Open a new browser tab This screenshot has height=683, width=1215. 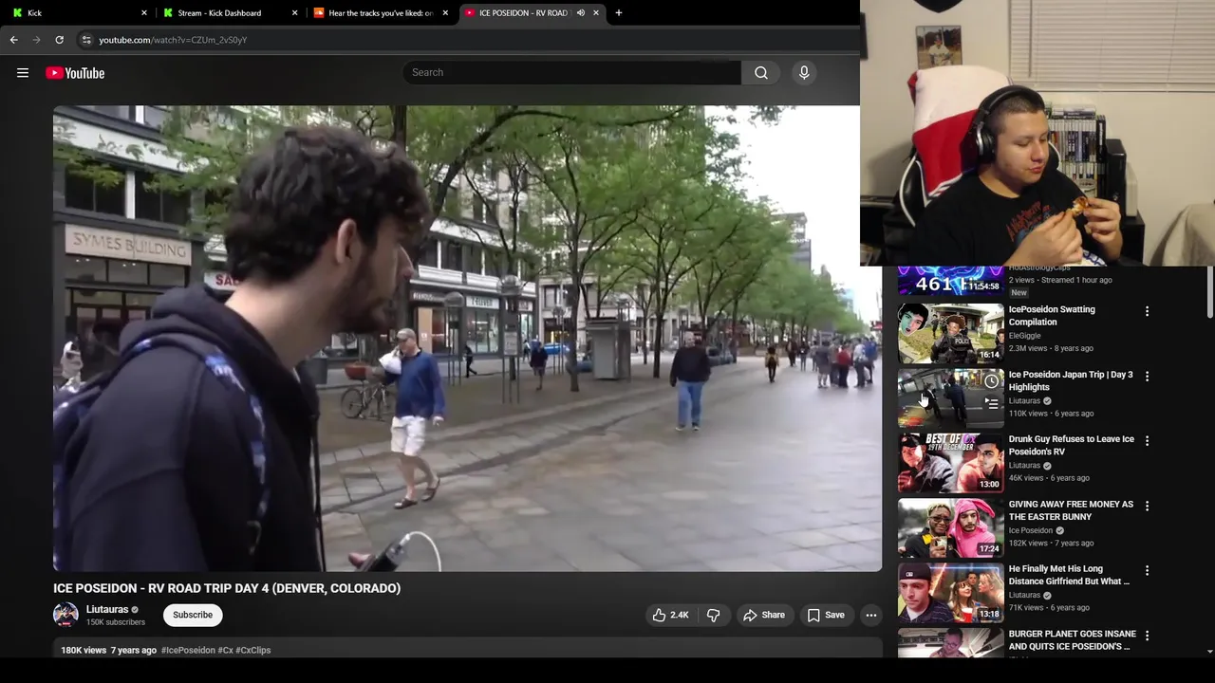click(x=619, y=13)
